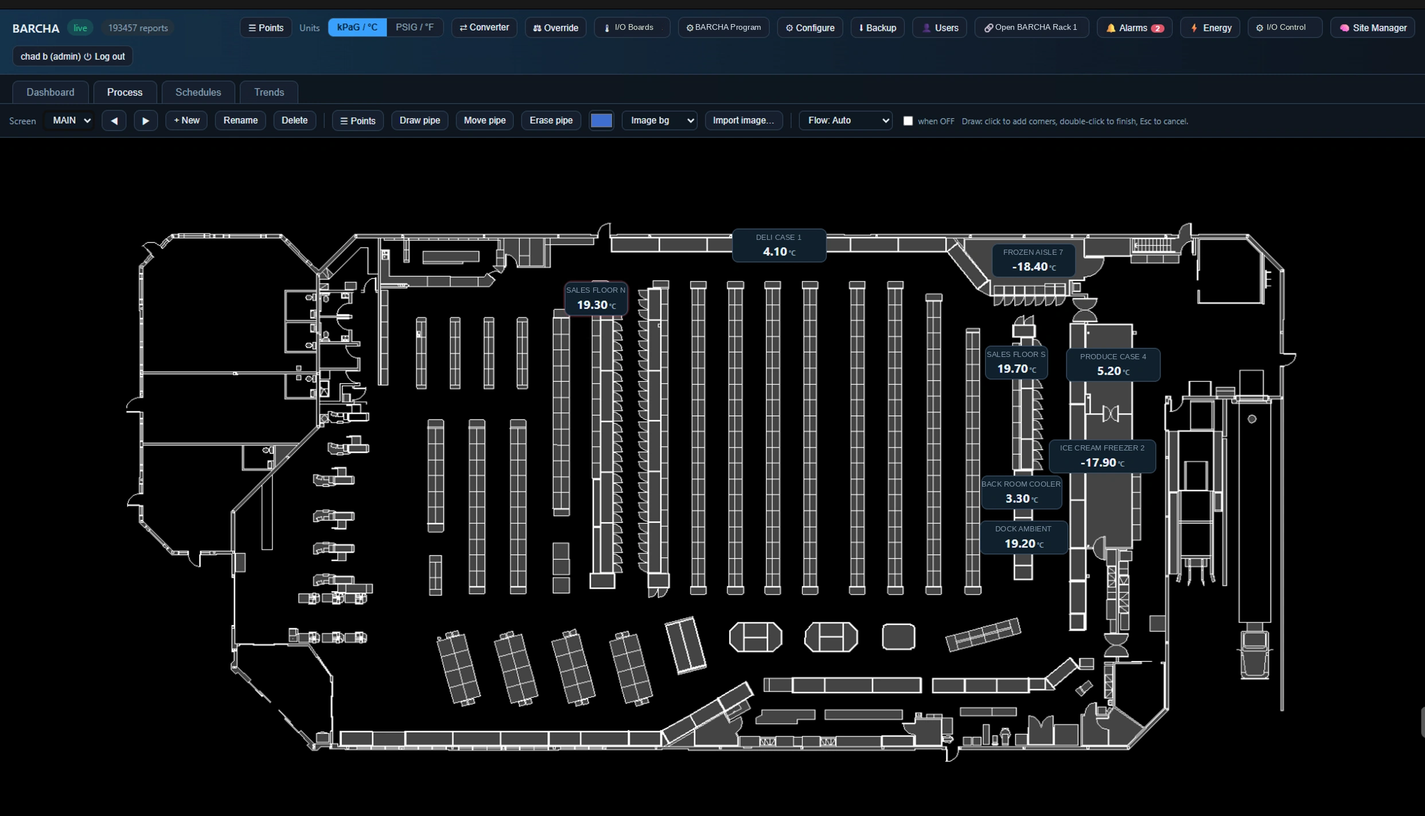Screen dimensions: 1425x816
Task: Log out of chad b admin
Action: (x=73, y=56)
